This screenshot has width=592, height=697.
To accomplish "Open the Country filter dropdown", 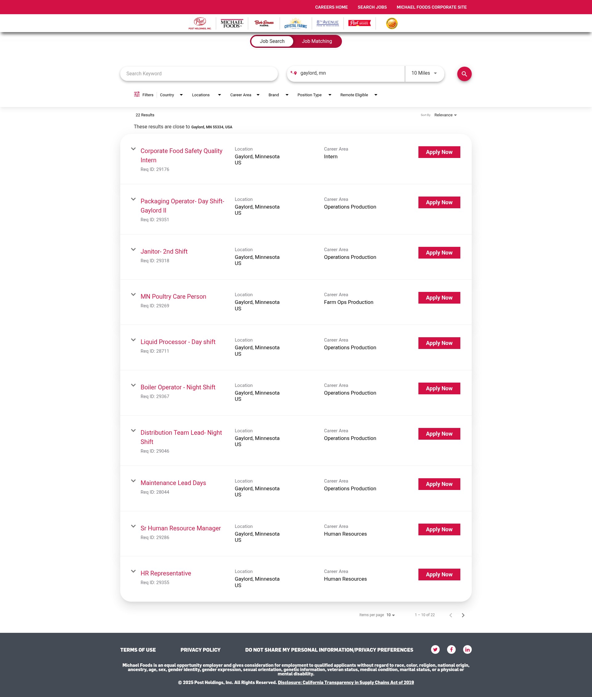I will click(171, 95).
